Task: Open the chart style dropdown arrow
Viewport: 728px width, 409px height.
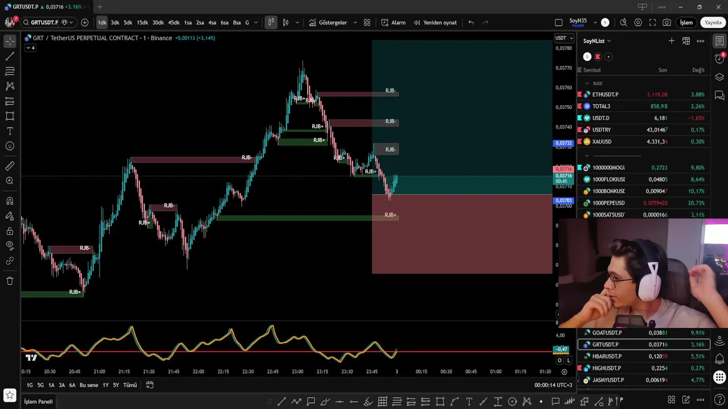Action: pyautogui.click(x=297, y=23)
